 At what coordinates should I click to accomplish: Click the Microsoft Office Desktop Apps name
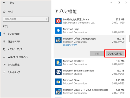pyautogui.click(x=79, y=39)
